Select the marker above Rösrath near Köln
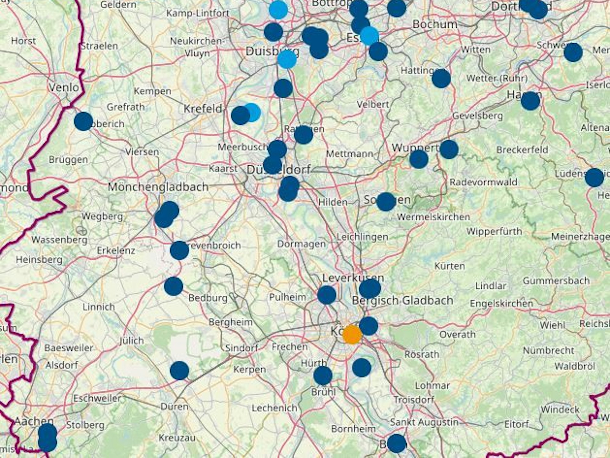 (369, 326)
